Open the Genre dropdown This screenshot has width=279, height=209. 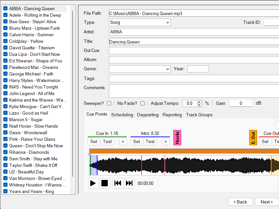point(140,69)
